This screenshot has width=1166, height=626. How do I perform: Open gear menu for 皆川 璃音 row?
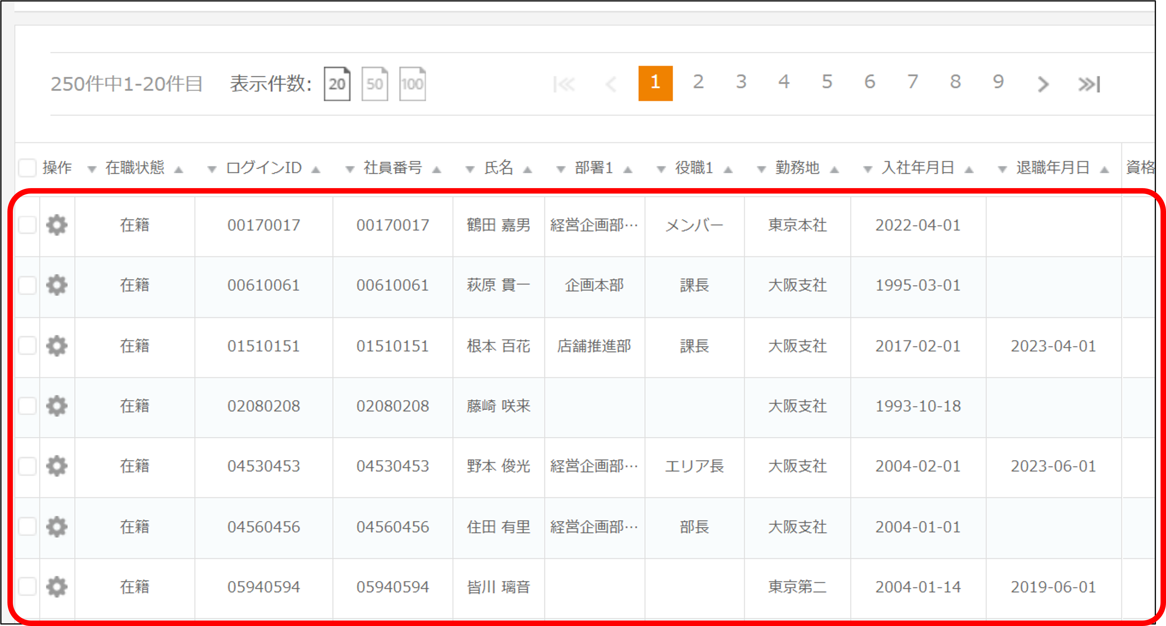(x=57, y=587)
